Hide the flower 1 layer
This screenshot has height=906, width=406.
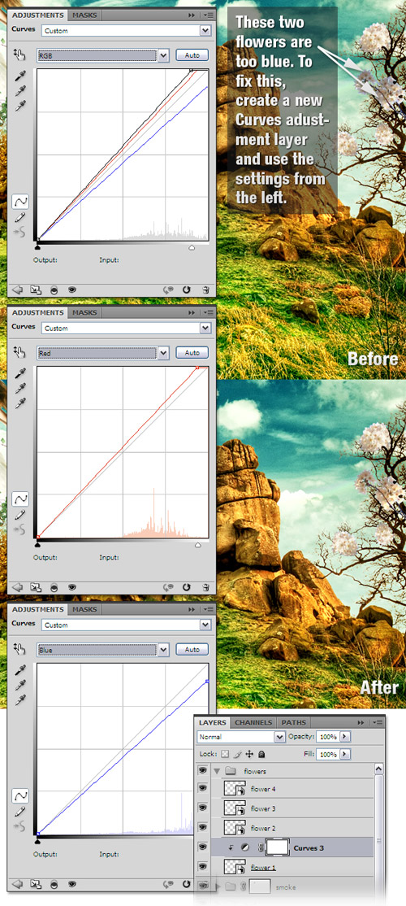tap(202, 867)
